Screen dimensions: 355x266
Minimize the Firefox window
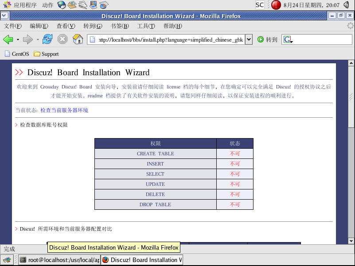click(332, 15)
